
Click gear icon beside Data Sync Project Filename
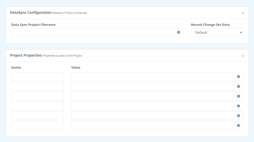click(x=179, y=32)
